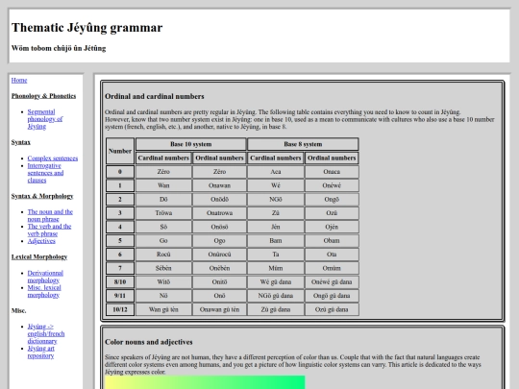Click the Onawan cell in row 1
The height and width of the screenshot is (389, 519).
click(x=219, y=185)
